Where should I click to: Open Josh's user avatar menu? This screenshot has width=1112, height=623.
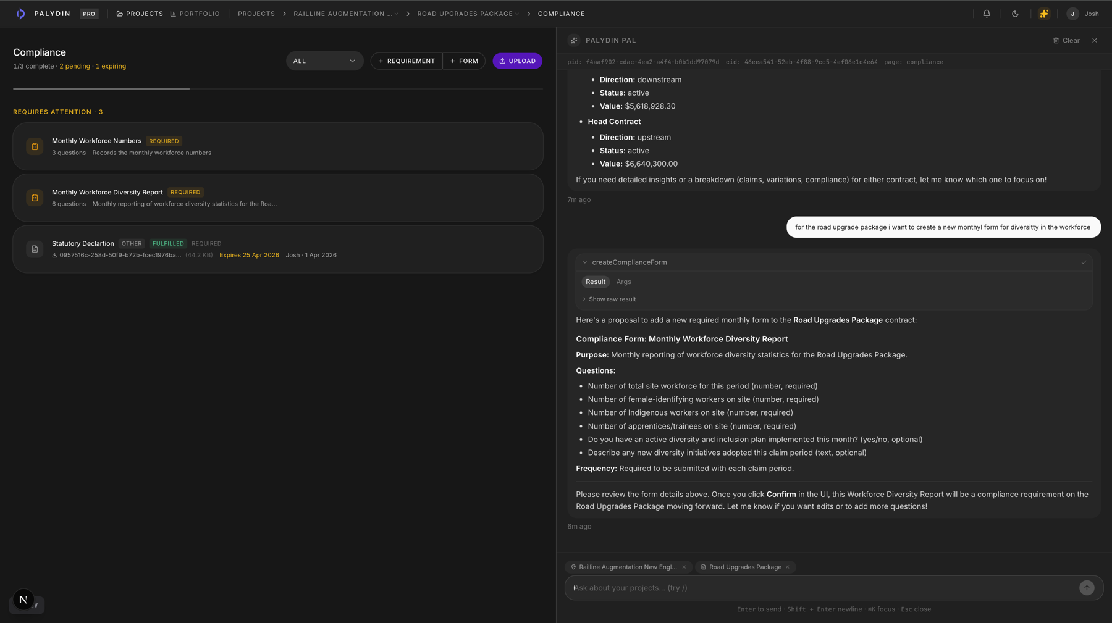coord(1073,14)
